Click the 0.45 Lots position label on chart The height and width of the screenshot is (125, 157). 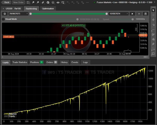[9, 37]
